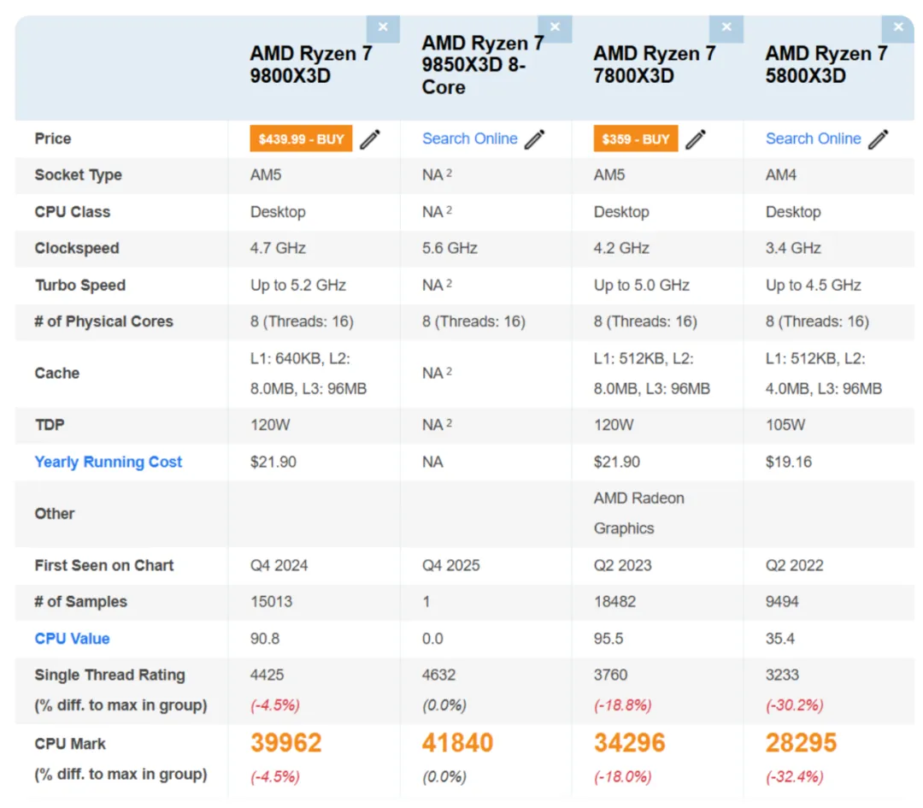Screen dimensions: 923x808
Task: Edit the price of AMD Ryzen 7 5800X3D
Action: (x=880, y=139)
